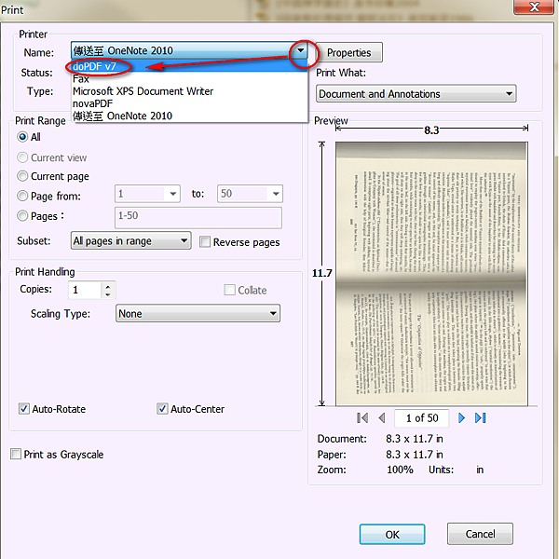Screen dimensions: 559x559
Task: Open Scaling Type dropdown
Action: click(x=198, y=313)
